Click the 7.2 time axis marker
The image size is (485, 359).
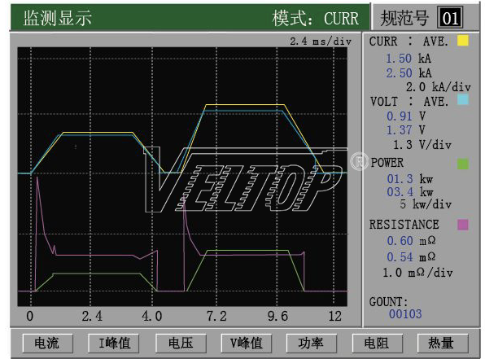[216, 317]
